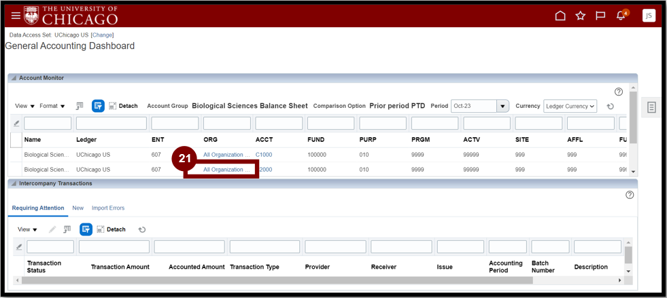This screenshot has height=298, width=667.
Task: Open the C1000 account link
Action: coord(264,155)
